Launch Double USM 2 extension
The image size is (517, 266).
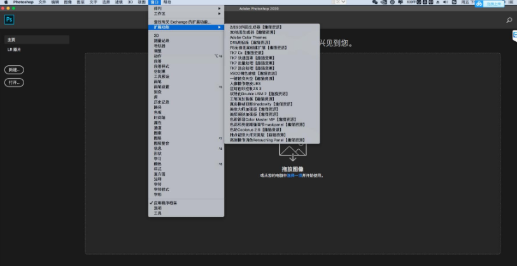[272, 94]
